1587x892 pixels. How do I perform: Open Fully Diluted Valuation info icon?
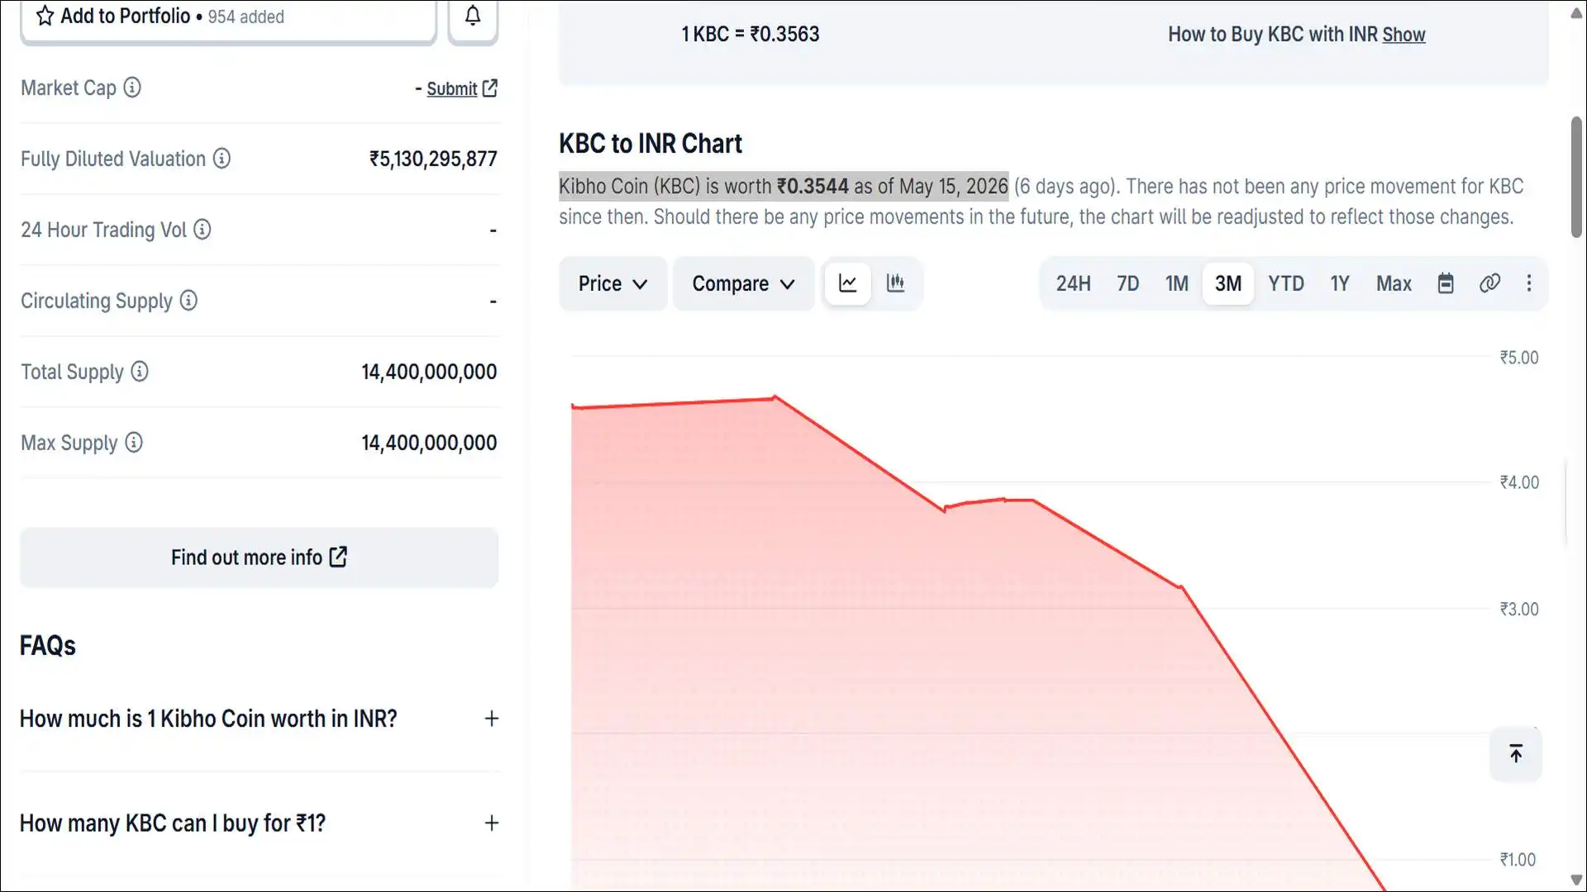[x=222, y=159]
